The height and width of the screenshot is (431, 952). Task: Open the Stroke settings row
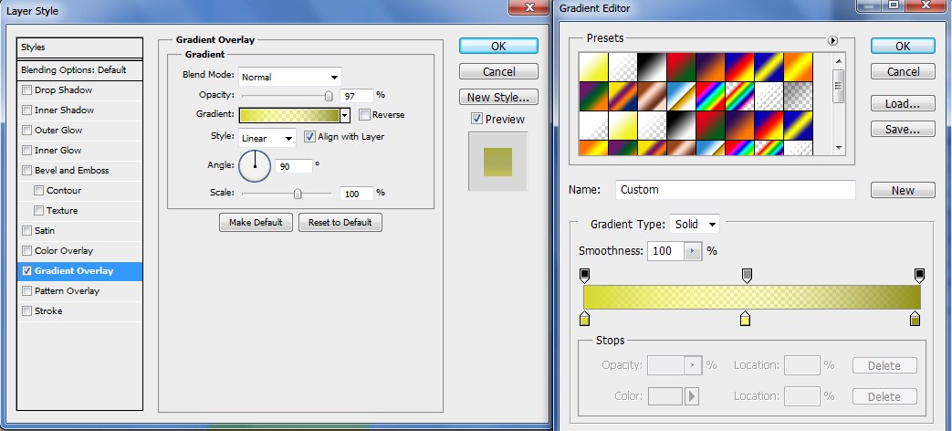pos(80,310)
